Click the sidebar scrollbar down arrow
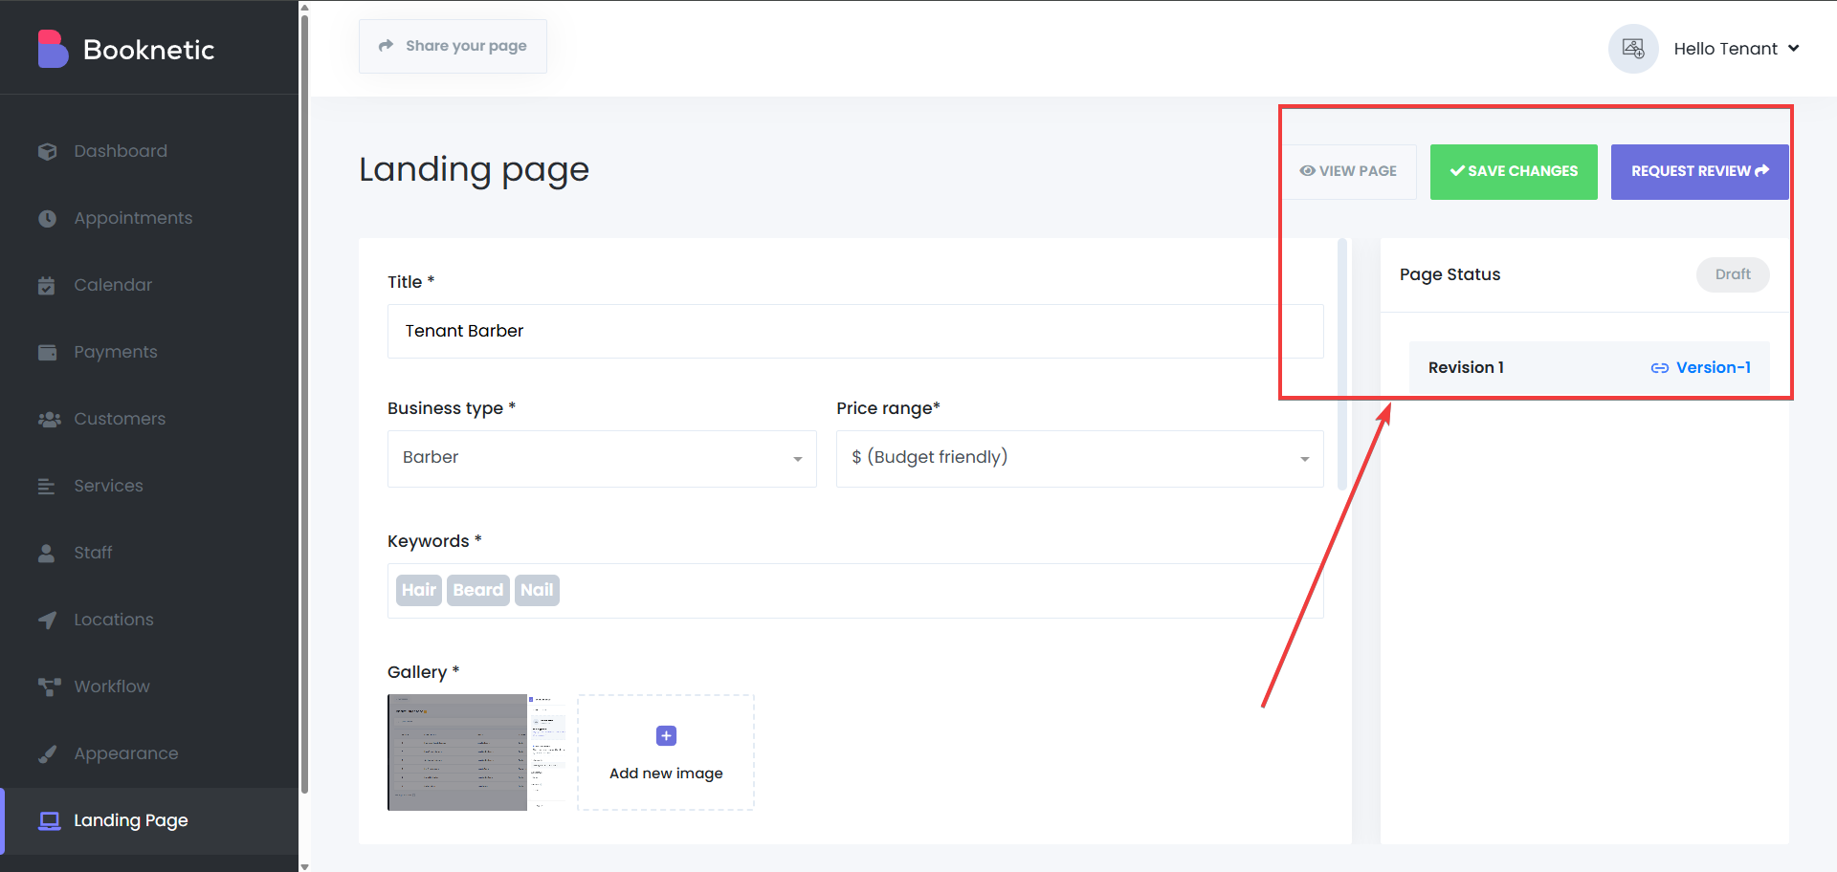The height and width of the screenshot is (872, 1837). coord(304,866)
